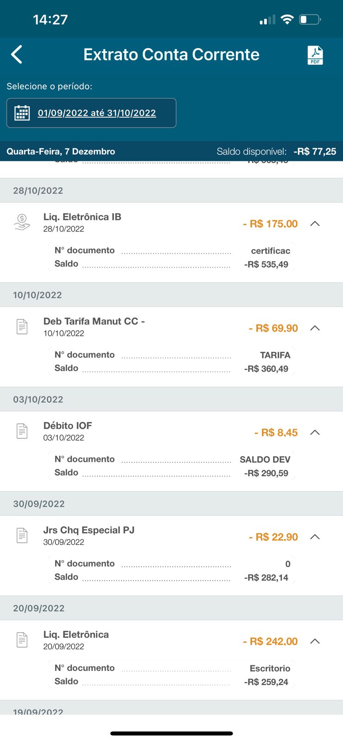Collapse the 20/09/2022 Liq. Eletrônica details
This screenshot has width=343, height=742.
315,641
